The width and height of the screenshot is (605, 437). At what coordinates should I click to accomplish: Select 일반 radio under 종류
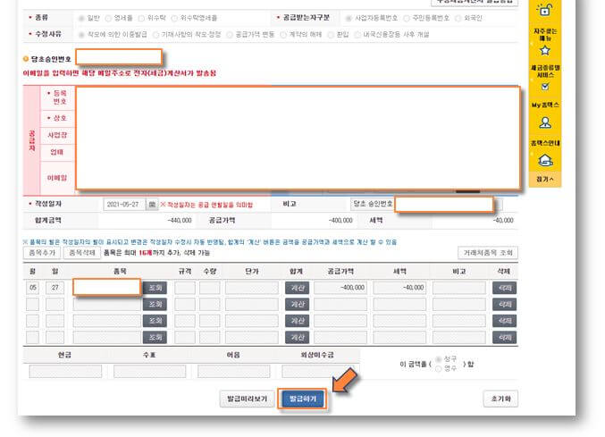coord(81,18)
